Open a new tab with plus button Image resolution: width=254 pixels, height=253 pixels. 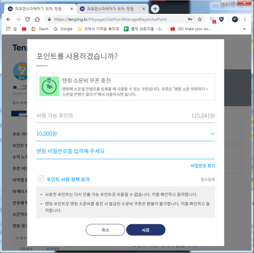(155, 9)
